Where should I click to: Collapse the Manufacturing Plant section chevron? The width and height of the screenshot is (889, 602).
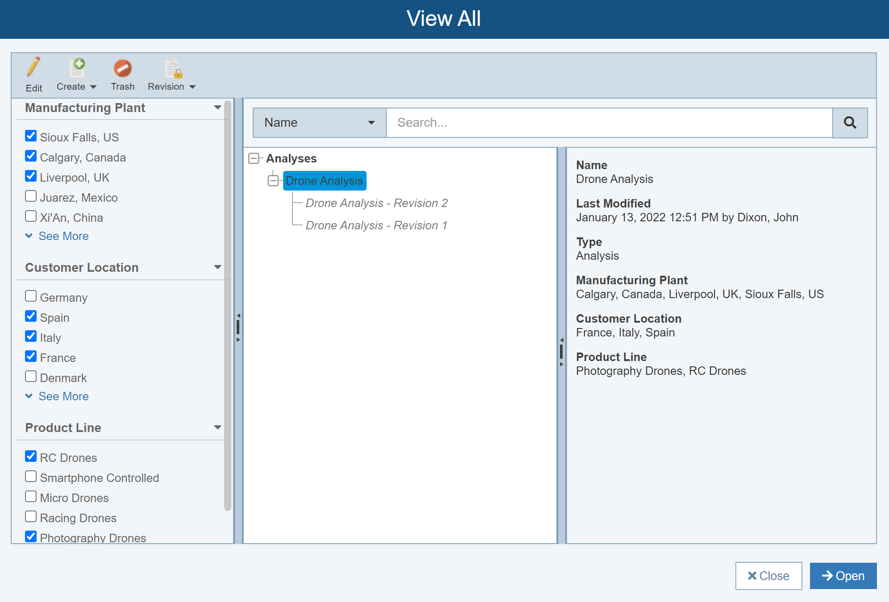217,107
